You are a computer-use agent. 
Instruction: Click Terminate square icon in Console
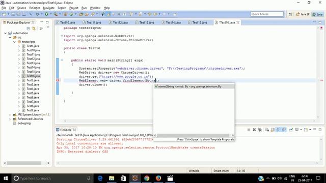pos(249,130)
